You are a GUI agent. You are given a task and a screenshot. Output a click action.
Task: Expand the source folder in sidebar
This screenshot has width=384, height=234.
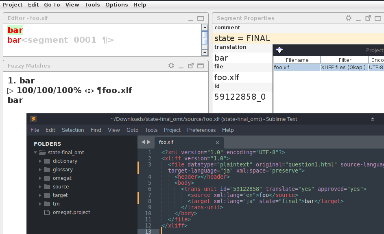coord(40,187)
